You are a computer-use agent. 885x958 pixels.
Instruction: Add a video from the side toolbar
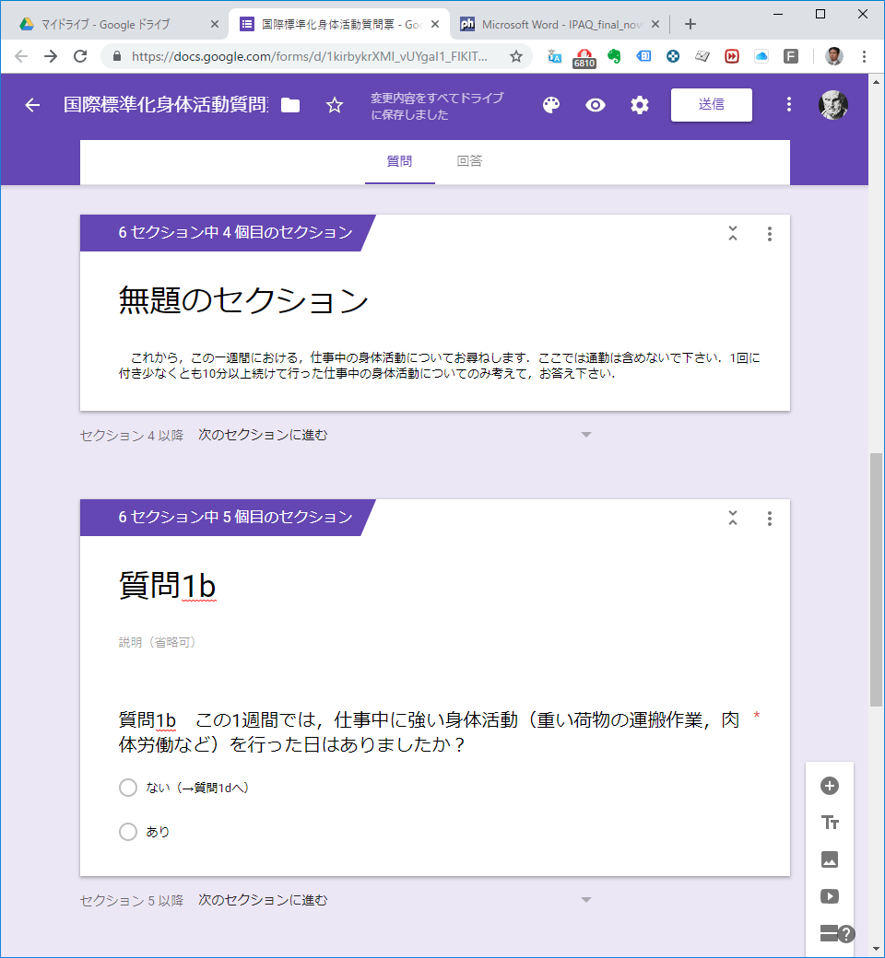[830, 896]
